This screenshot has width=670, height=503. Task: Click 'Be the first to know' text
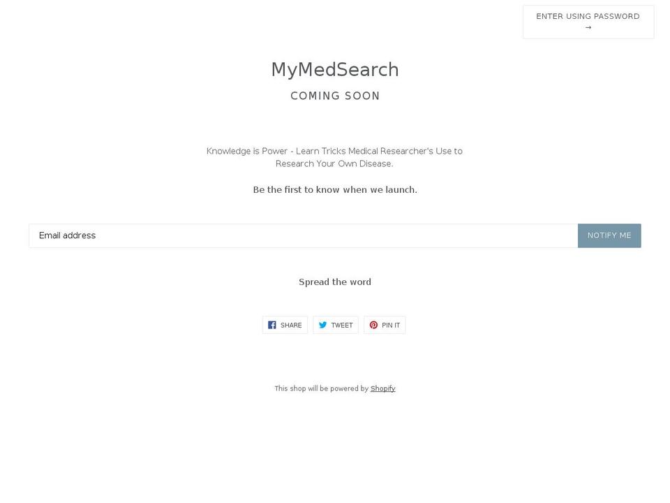point(335,189)
